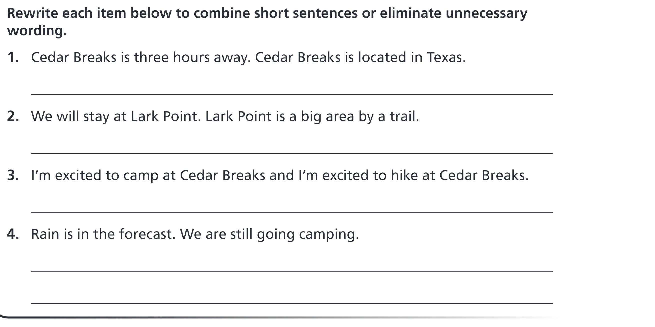
Task: Click the bold word "wording." in the instructions
Action: pos(37,31)
